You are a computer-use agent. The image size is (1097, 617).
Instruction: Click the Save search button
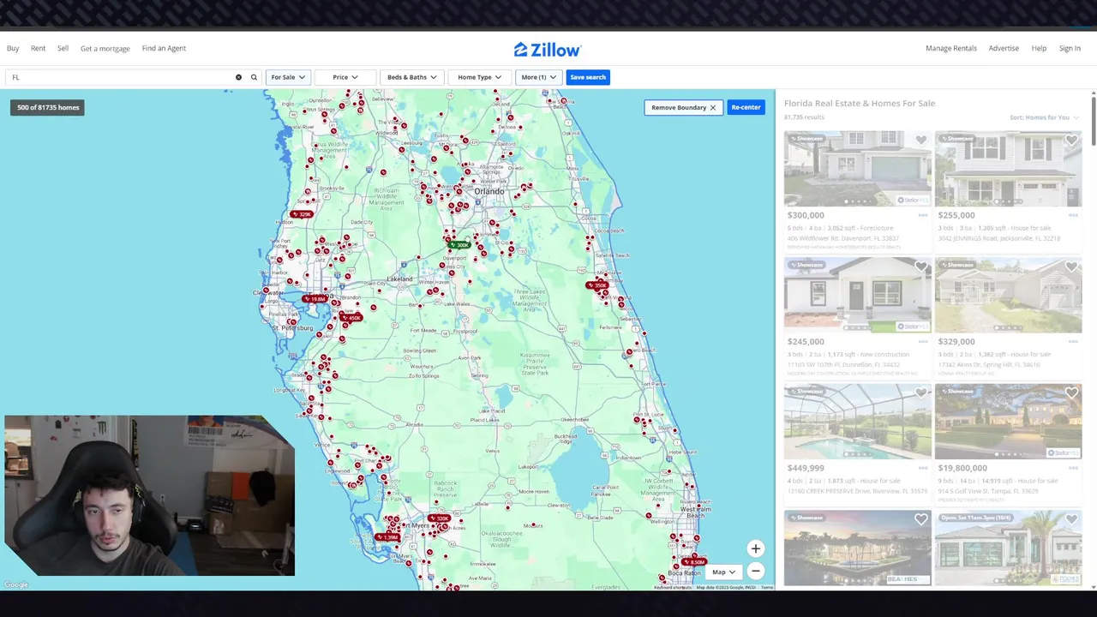[588, 77]
